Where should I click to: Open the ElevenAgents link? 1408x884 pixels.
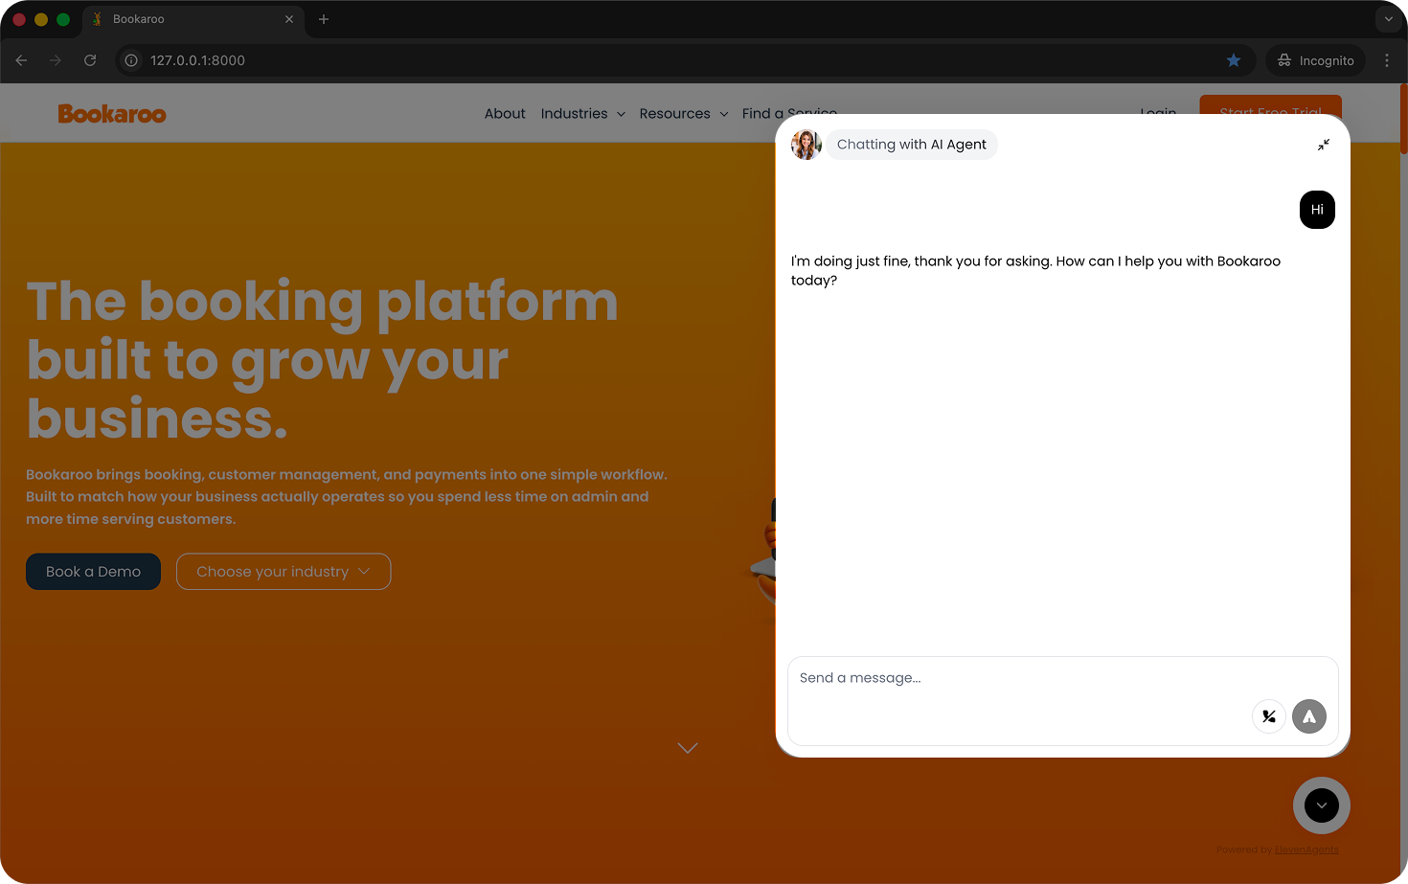1306,849
